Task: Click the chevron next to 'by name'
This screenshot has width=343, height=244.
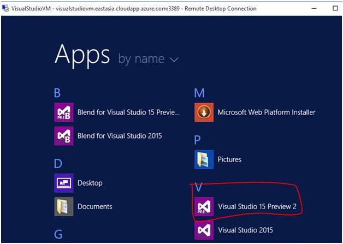Action: 174,59
